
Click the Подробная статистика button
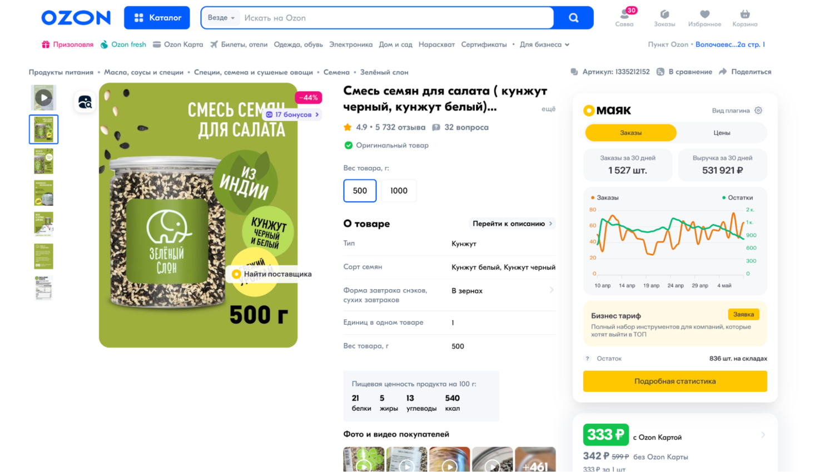point(675,381)
